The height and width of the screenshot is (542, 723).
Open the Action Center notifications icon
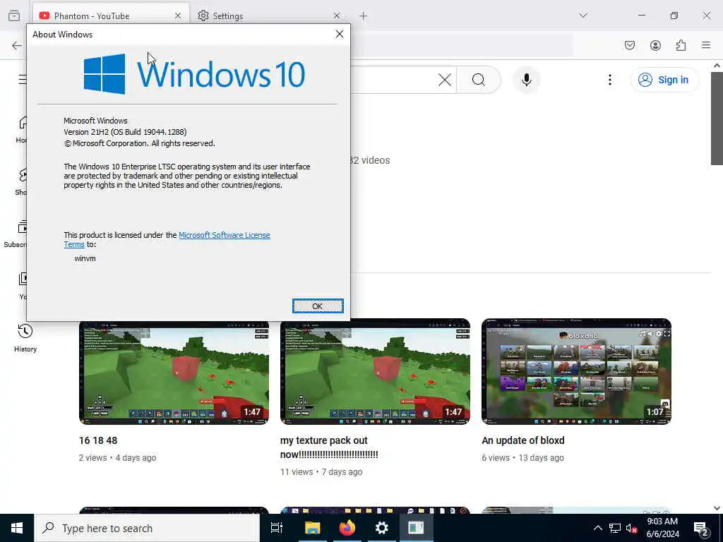[701, 528]
